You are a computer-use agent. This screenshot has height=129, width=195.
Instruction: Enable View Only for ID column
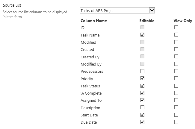click(x=176, y=28)
